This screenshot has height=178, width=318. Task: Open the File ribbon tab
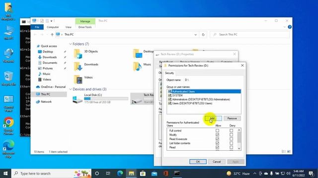pos(37,27)
